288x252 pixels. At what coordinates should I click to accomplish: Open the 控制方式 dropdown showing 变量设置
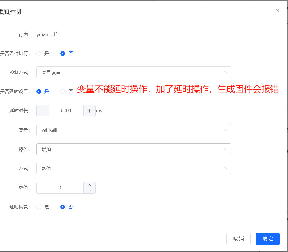(x=134, y=72)
